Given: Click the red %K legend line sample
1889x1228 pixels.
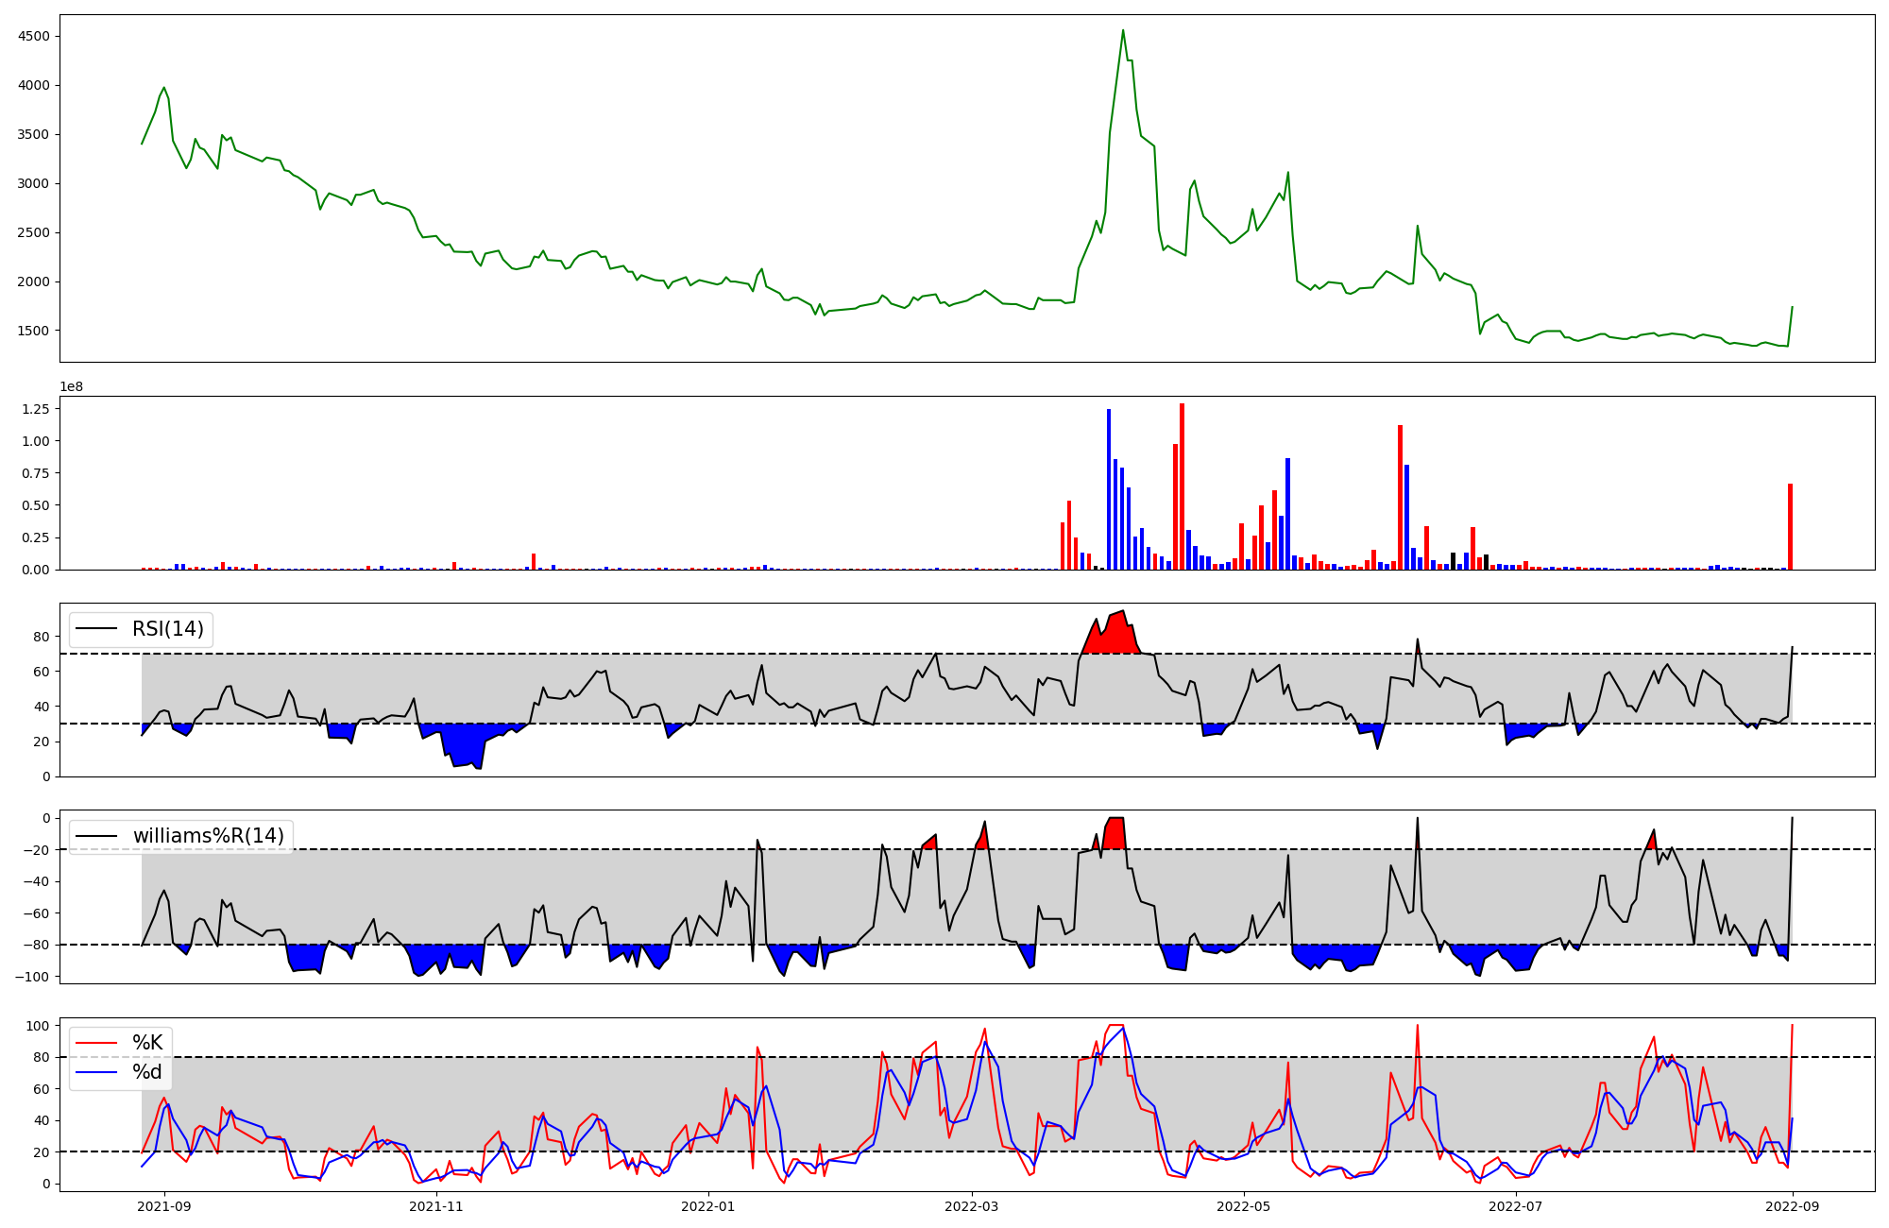Looking at the screenshot, I should click(96, 1043).
